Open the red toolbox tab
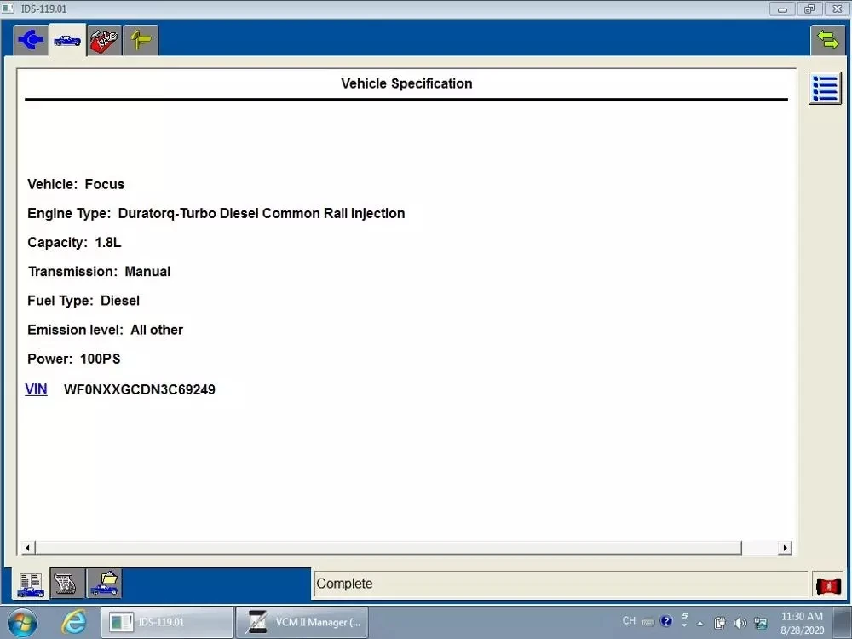Screen dimensions: 852x639 [104, 40]
